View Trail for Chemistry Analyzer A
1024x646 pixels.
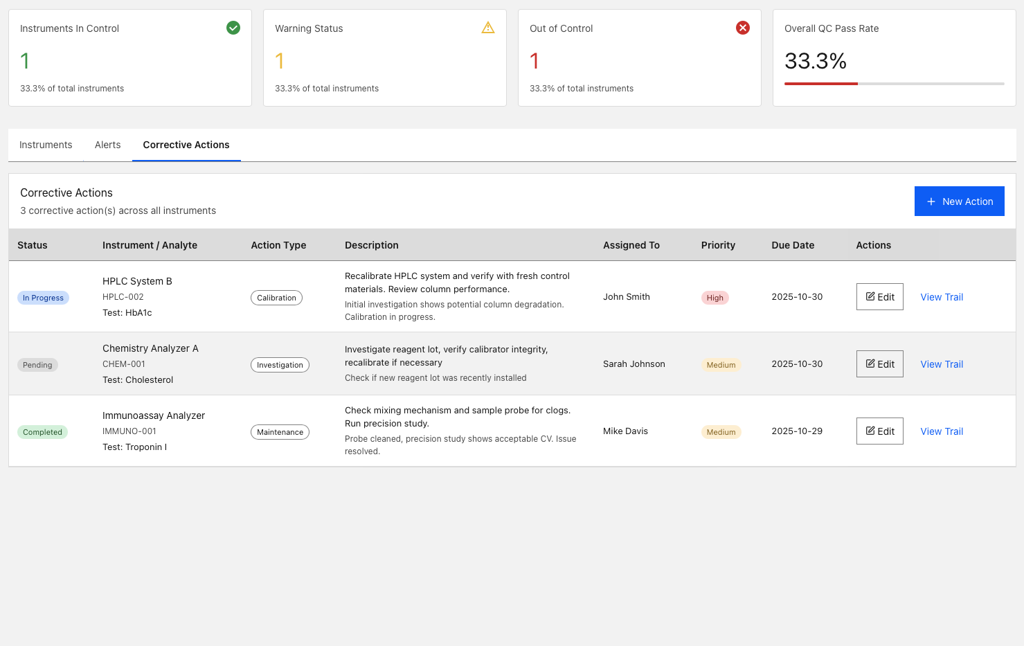tap(942, 364)
